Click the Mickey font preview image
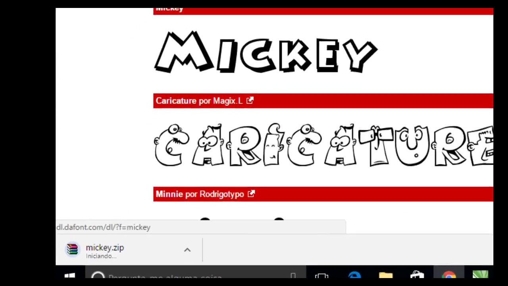This screenshot has height=286, width=508. (x=266, y=52)
